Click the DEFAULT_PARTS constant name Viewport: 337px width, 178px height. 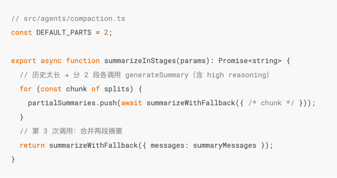coord(64,32)
